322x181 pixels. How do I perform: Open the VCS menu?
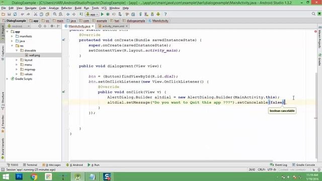(104, 8)
